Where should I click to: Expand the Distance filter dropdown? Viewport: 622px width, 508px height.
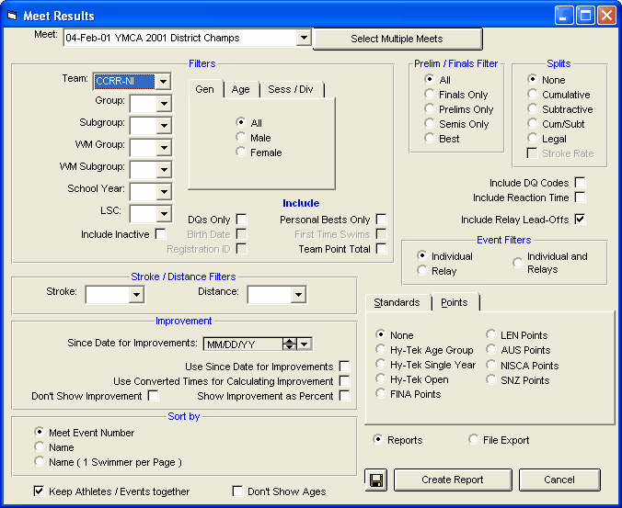point(298,295)
